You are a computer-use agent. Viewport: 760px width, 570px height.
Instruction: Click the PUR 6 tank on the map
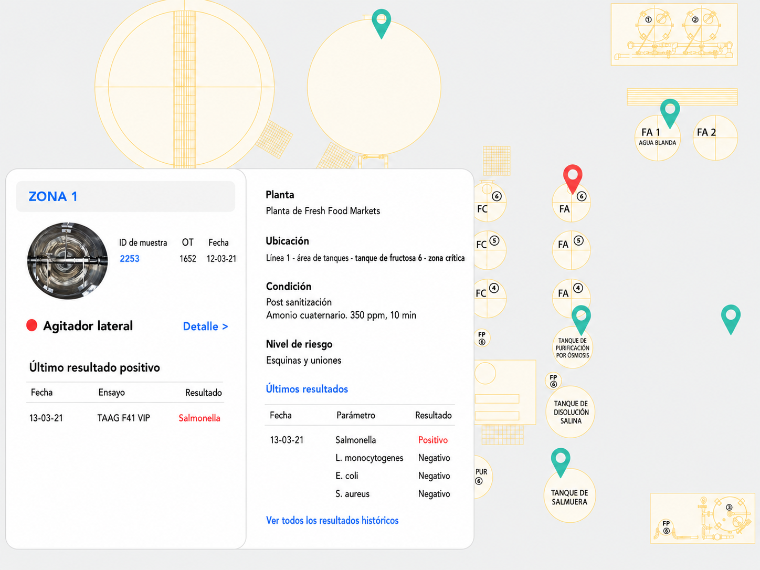click(483, 477)
